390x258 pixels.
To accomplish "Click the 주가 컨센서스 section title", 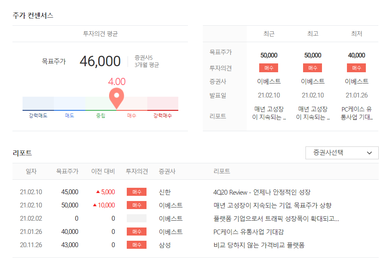I will click(33, 15).
